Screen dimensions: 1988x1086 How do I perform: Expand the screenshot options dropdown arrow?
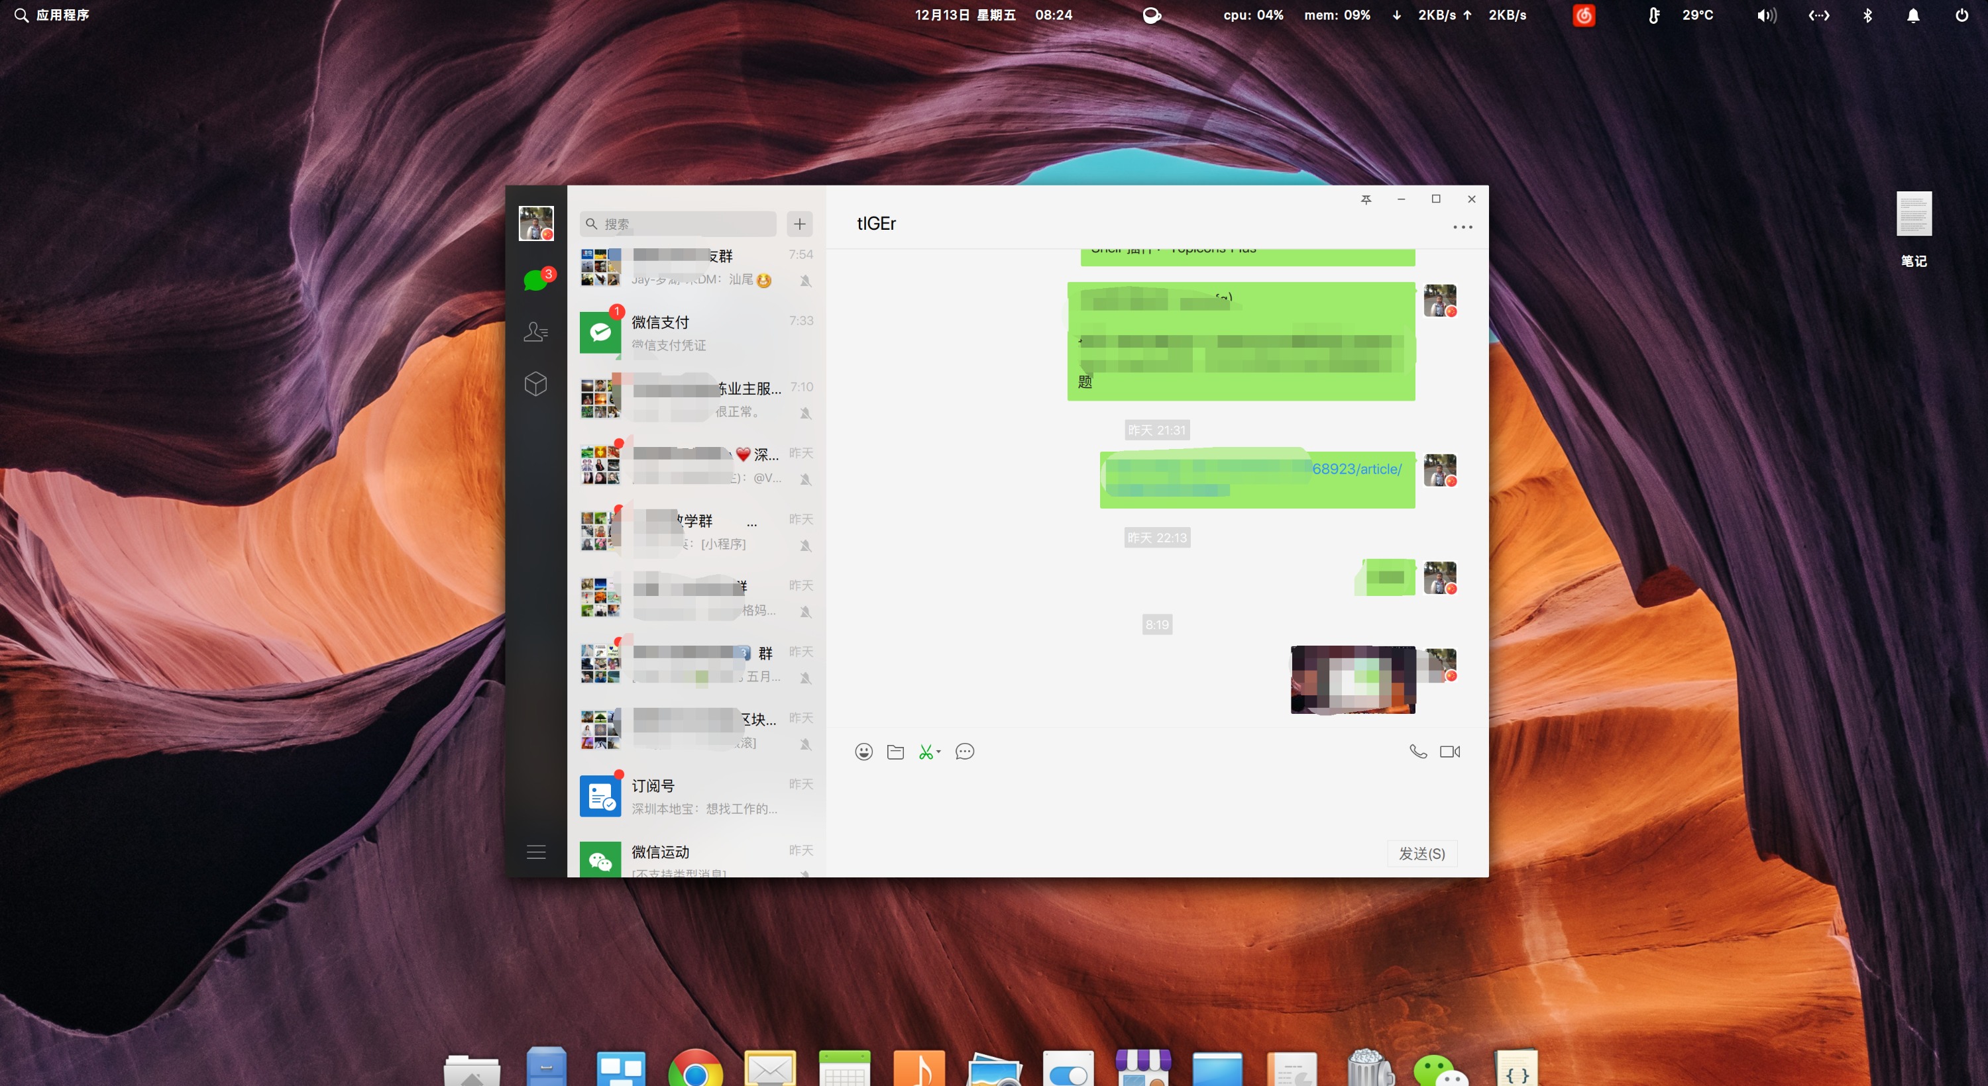(x=939, y=751)
